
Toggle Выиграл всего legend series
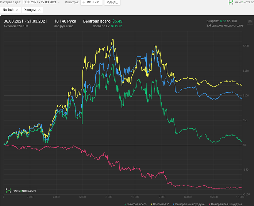(135, 204)
